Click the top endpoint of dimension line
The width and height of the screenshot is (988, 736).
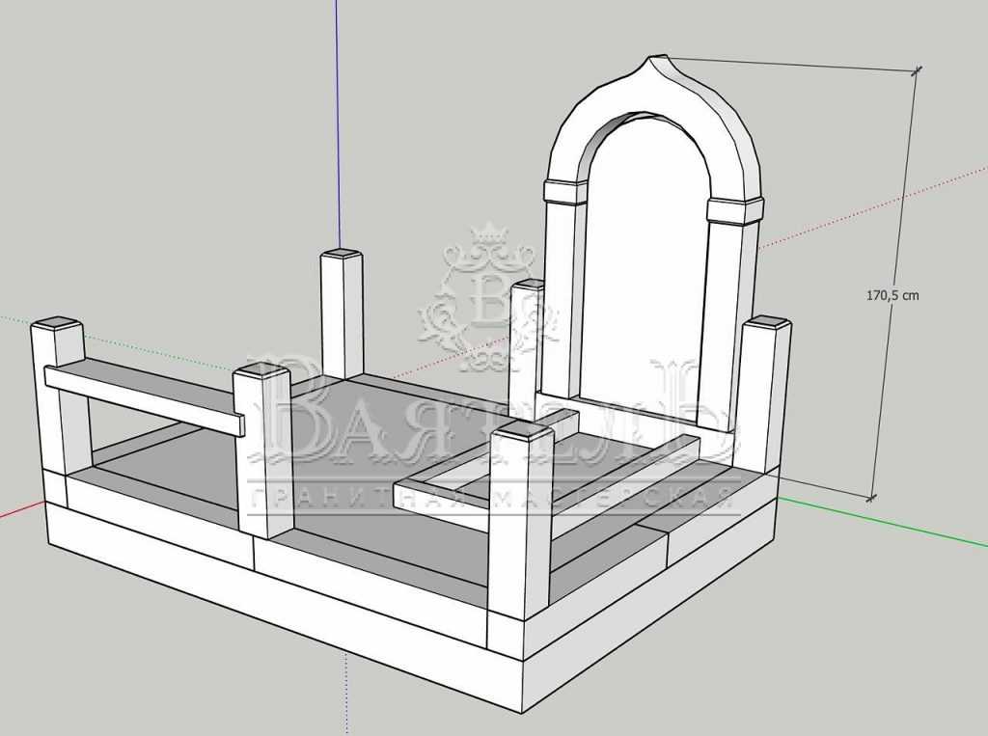pos(917,69)
